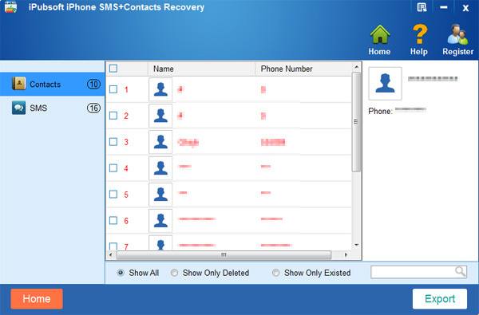Click the Register users icon
Screen dimensions: 479x315
point(457,34)
